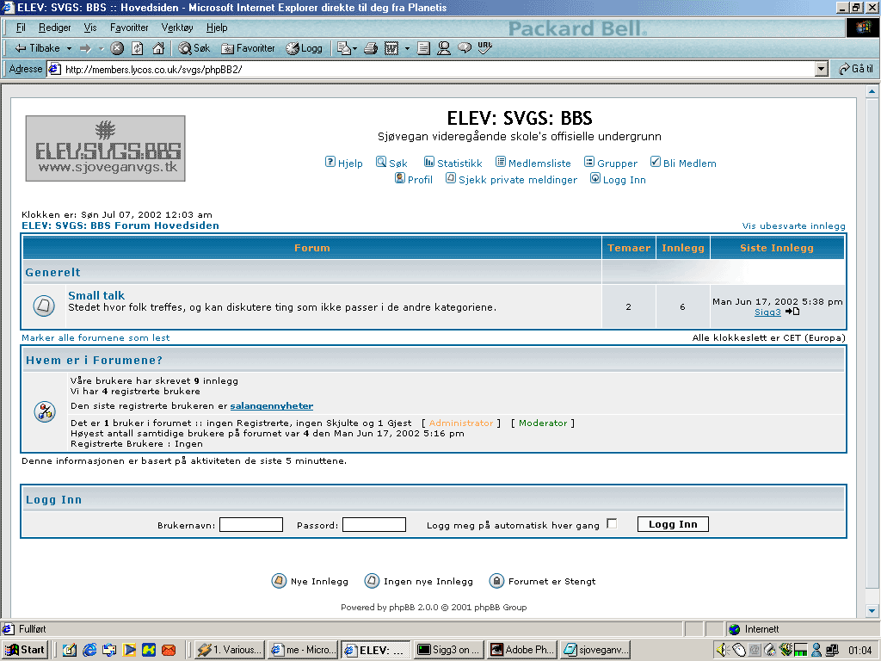Click the Print icon in toolbar
Screen dimensions: 881x661
click(x=371, y=48)
